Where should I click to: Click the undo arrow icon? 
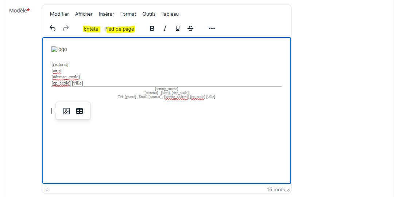pyautogui.click(x=53, y=28)
